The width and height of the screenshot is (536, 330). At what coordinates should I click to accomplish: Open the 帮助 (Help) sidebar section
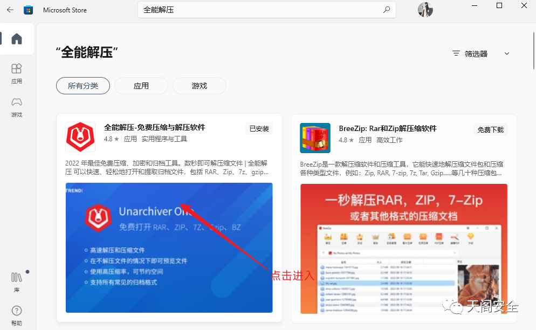(x=16, y=315)
